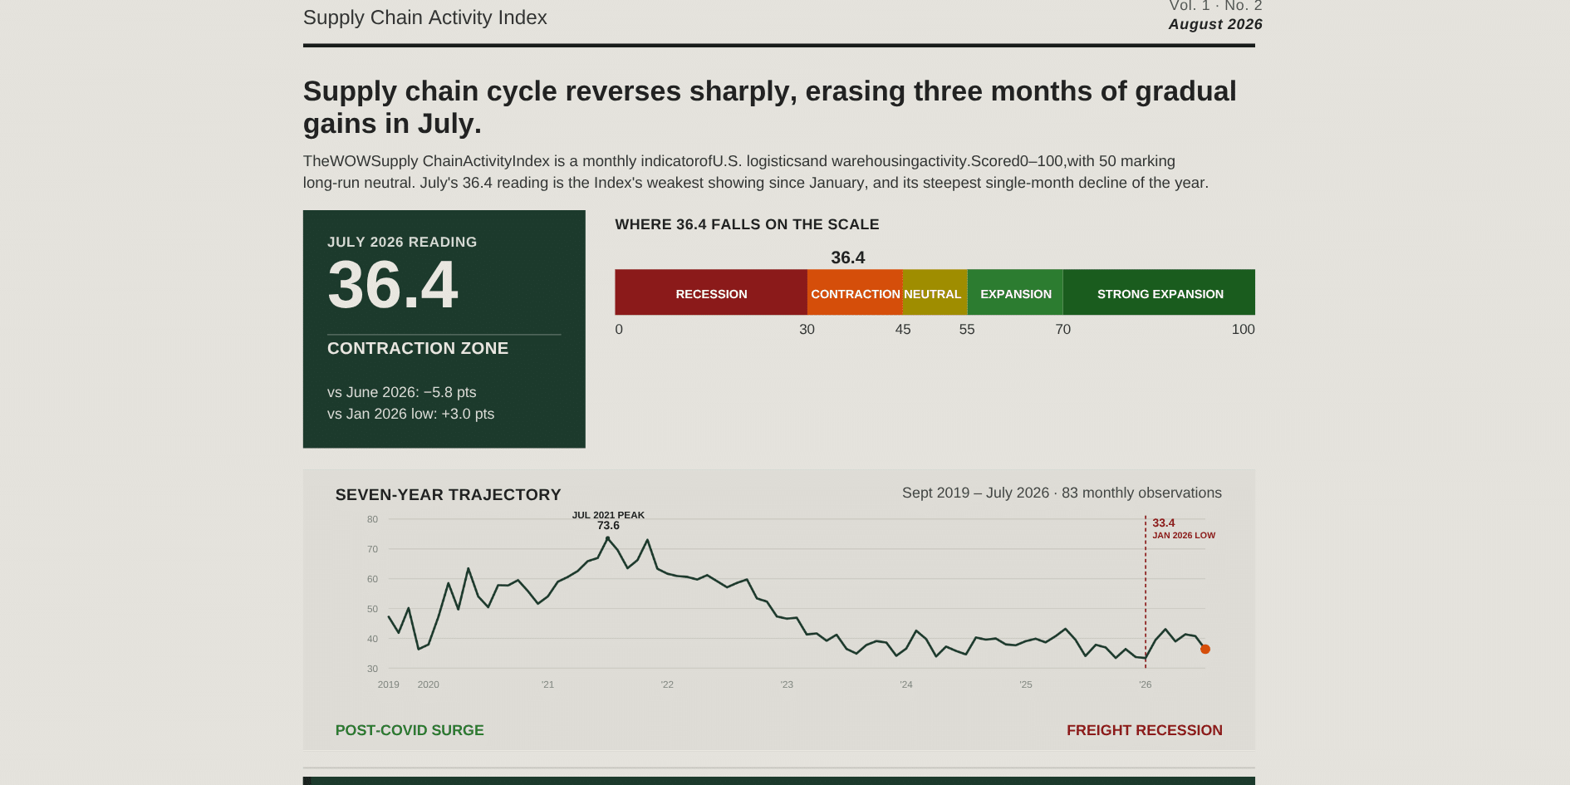This screenshot has height=785, width=1570.
Task: Click the Jul 2021 peak marker point
Action: pos(608,538)
